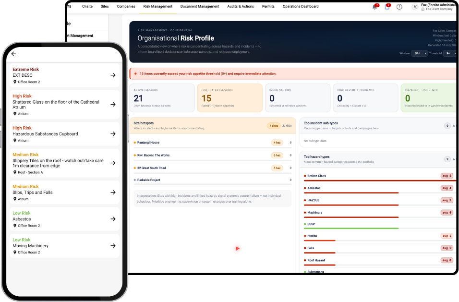Viewport: 459px width, 302px height.
Task: Click Hazards → Incidents card
Action: click(429, 98)
